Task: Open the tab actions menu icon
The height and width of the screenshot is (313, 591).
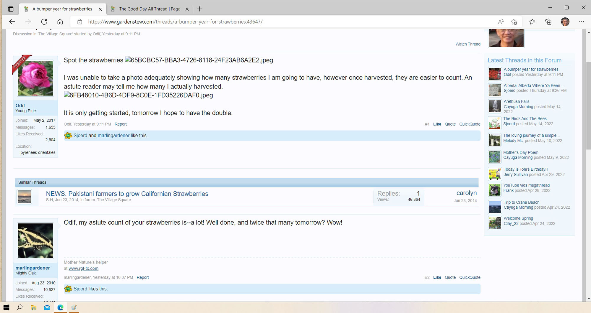Action: [11, 9]
